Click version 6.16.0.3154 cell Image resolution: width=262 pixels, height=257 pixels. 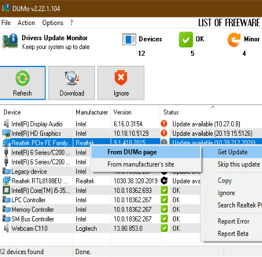[x=128, y=124]
